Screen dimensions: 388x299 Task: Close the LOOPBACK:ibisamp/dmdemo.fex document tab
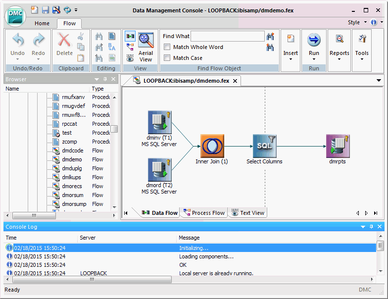click(x=235, y=81)
